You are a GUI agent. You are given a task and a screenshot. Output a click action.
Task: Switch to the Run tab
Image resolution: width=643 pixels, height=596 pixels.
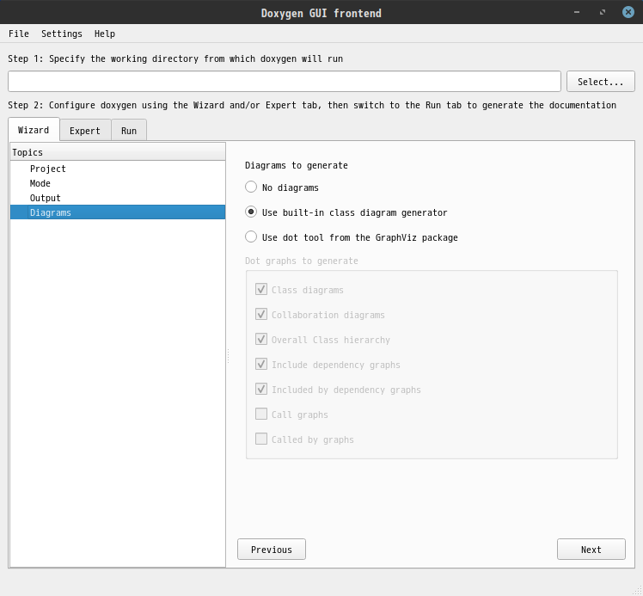pos(129,131)
